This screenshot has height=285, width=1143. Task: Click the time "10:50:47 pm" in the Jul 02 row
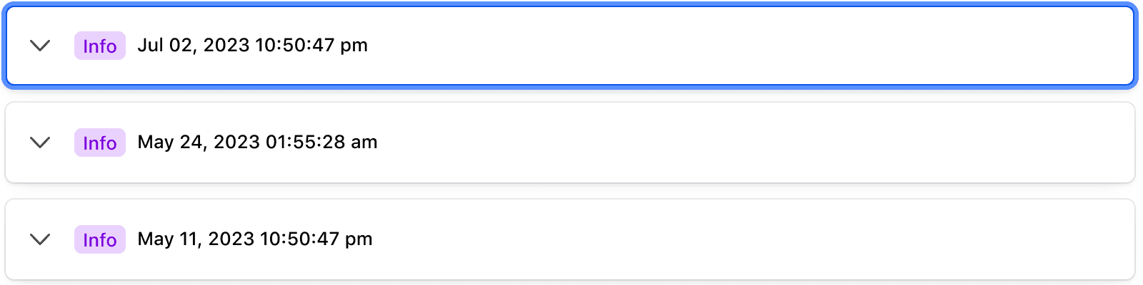pyautogui.click(x=311, y=46)
